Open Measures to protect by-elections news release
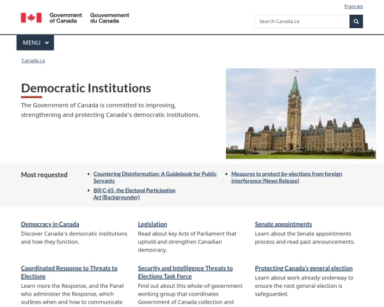Viewport: 384px width, 307px height. click(287, 177)
